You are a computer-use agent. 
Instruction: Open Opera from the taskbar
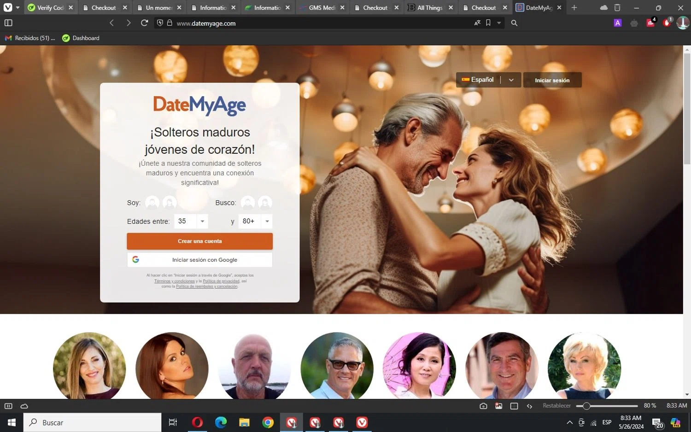coord(197,422)
